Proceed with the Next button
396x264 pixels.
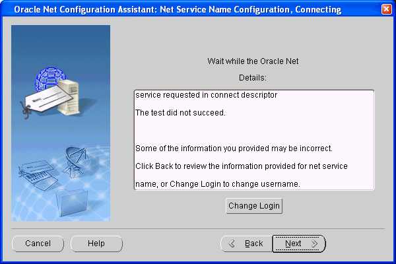click(299, 244)
